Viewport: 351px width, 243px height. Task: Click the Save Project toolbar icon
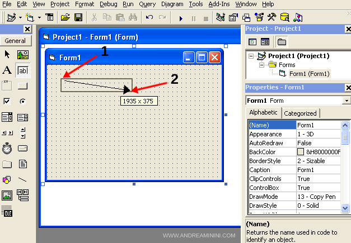coord(77,17)
